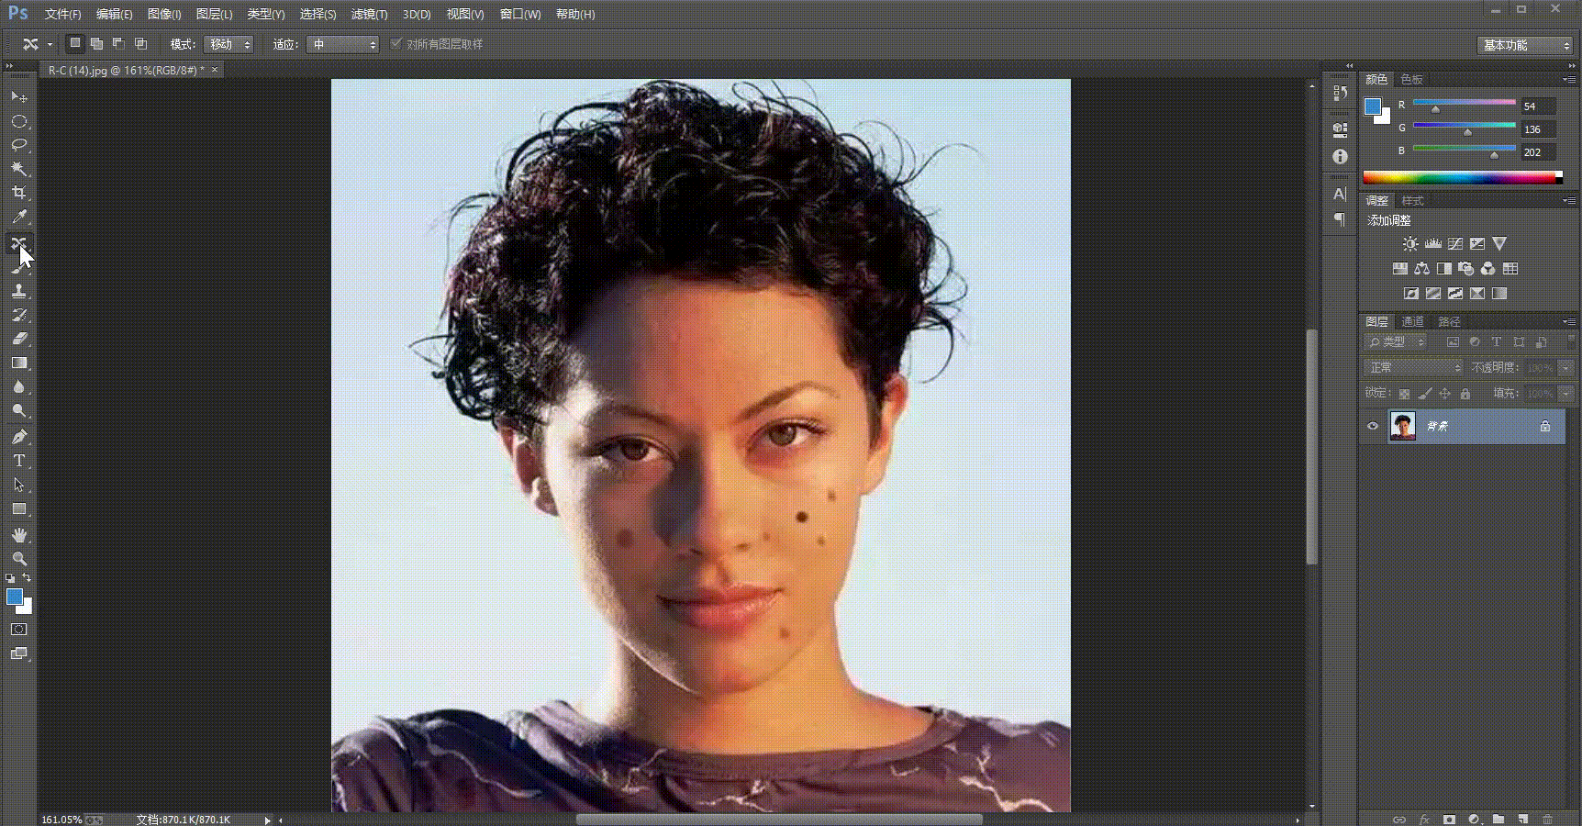Hide the Background layer with eye icon
Screen dimensions: 1582x826
click(1373, 426)
